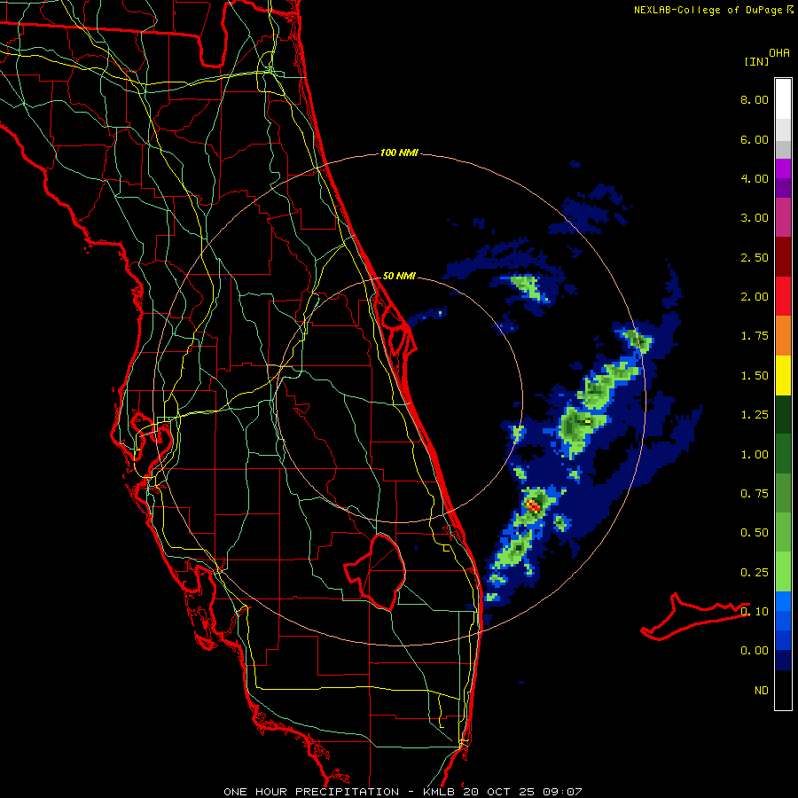Select the bright magenta swatch above 4.00

tap(783, 168)
